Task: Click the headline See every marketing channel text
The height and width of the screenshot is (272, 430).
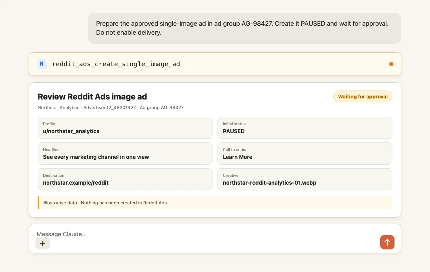Action: [96, 157]
